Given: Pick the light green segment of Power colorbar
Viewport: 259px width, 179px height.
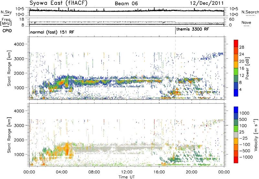Looking at the screenshot, I should (236, 72).
